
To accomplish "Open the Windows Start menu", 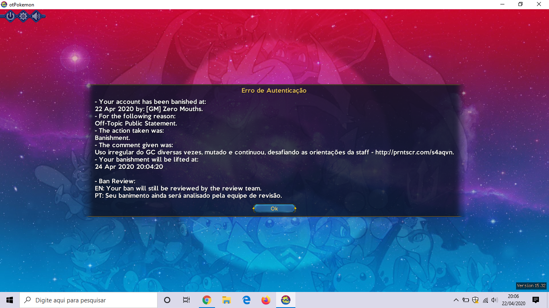I will [10, 300].
